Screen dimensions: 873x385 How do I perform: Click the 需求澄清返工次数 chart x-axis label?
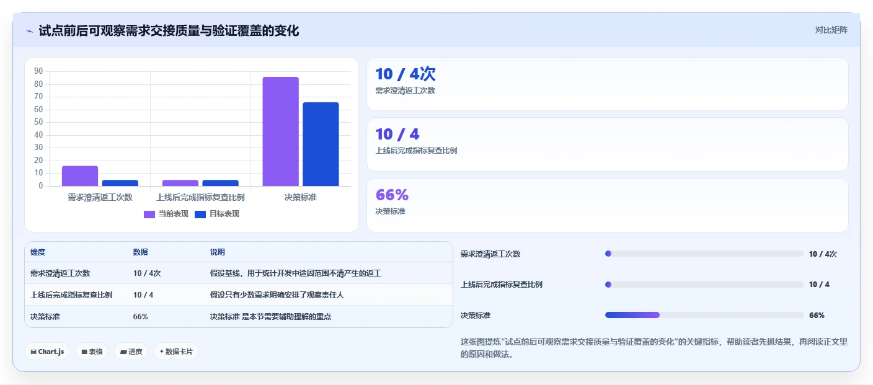[x=100, y=197]
